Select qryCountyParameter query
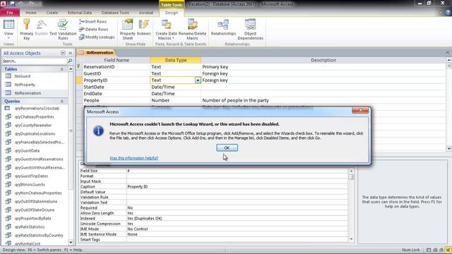 coord(33,126)
